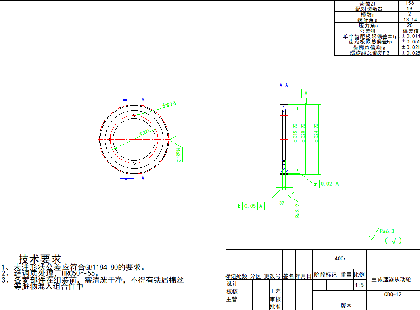Click the 1:5 scale value cell

click(x=359, y=285)
